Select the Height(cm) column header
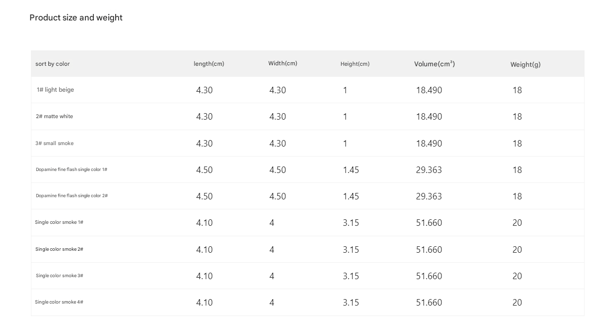 [x=355, y=64]
